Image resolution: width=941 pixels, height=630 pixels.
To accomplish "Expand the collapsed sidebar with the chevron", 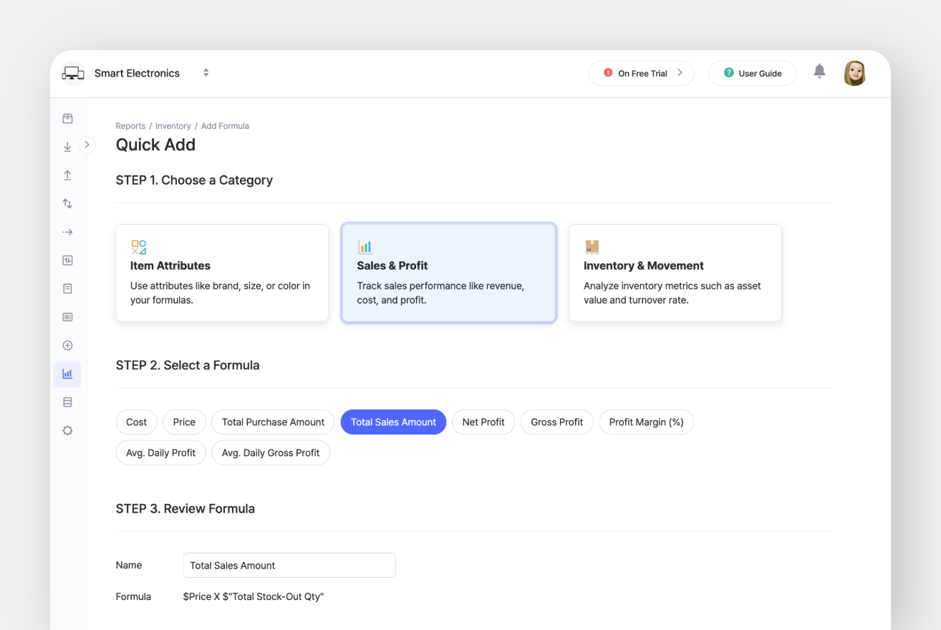I will [87, 144].
